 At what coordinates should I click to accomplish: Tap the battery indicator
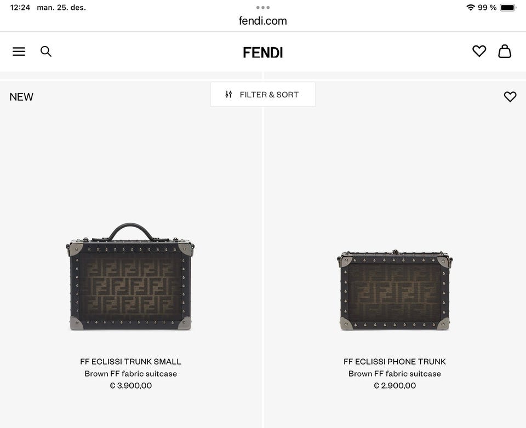coord(508,8)
